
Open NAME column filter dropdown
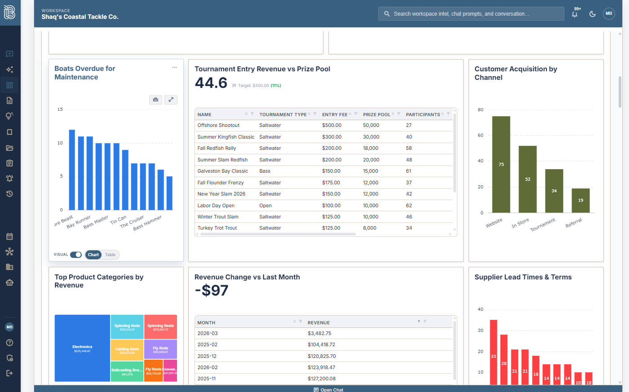252,114
